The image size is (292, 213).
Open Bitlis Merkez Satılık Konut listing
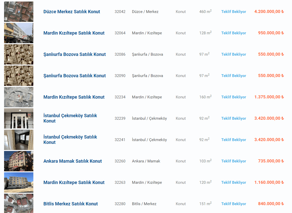[71, 204]
